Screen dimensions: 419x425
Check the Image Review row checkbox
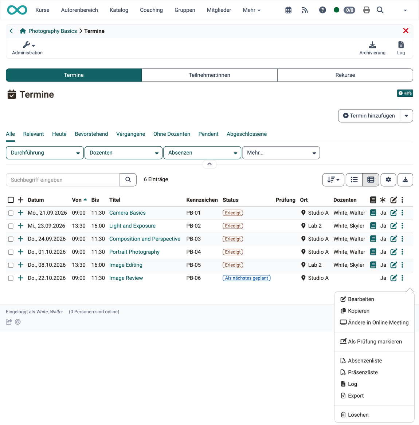pyautogui.click(x=11, y=278)
